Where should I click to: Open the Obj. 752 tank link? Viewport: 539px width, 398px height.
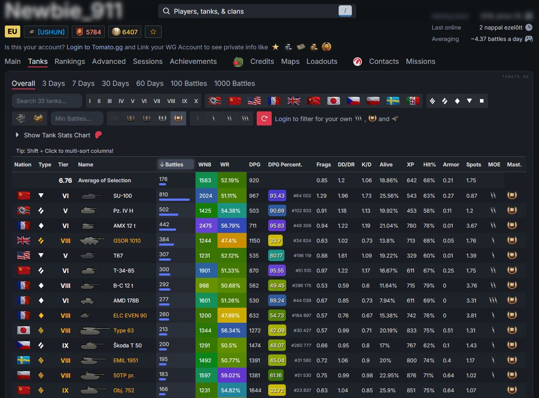[x=124, y=391]
